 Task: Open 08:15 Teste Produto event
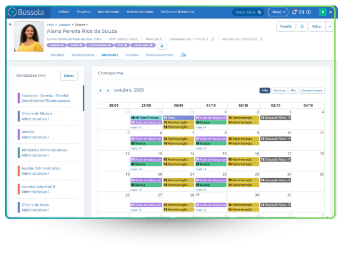point(146,118)
